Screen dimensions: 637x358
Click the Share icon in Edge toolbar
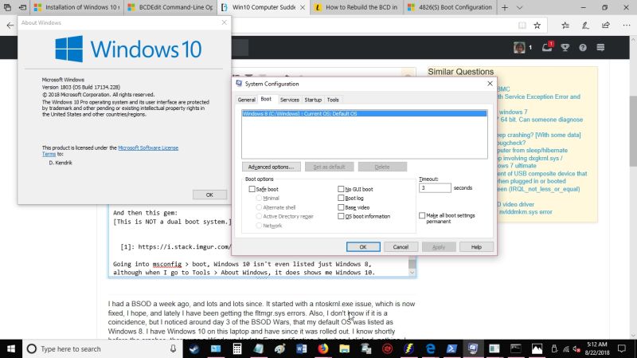pos(606,26)
